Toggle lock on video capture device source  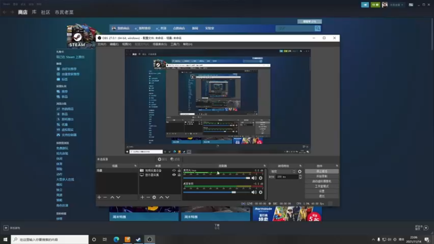[179, 171]
